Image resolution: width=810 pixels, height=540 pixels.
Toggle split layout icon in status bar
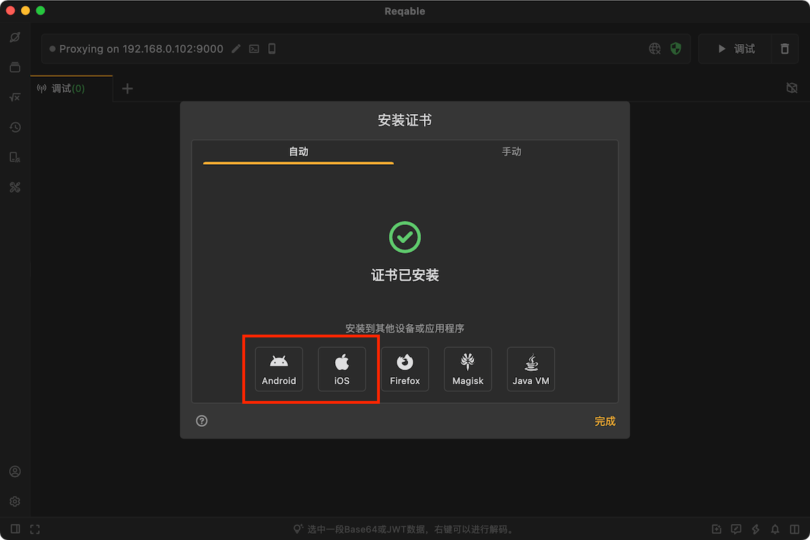coord(795,529)
